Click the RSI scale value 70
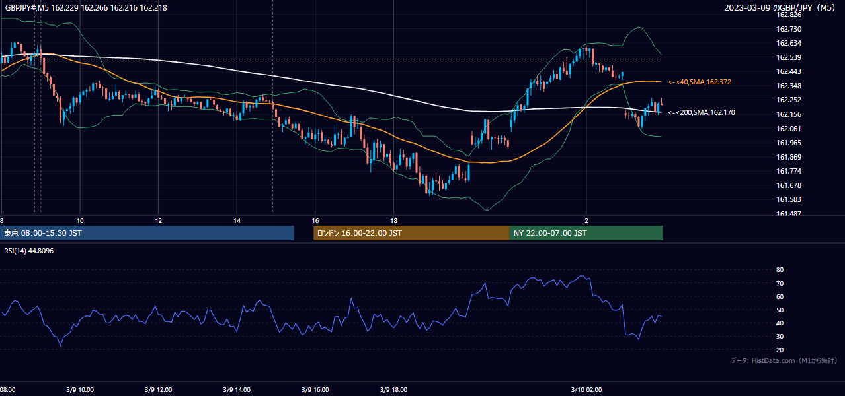The width and height of the screenshot is (845, 396). (780, 283)
